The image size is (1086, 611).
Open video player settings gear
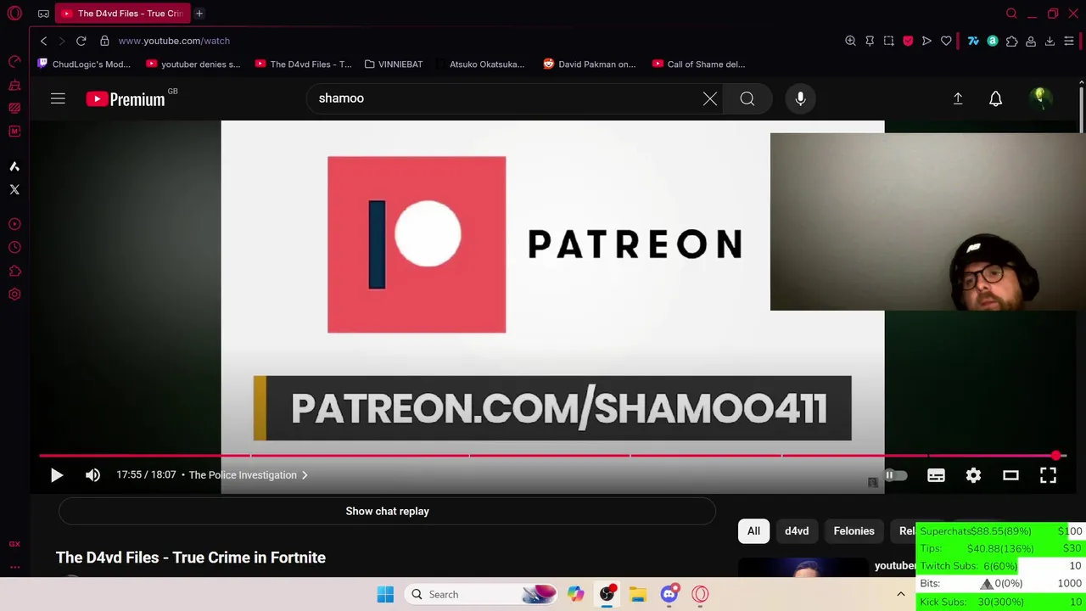973,475
